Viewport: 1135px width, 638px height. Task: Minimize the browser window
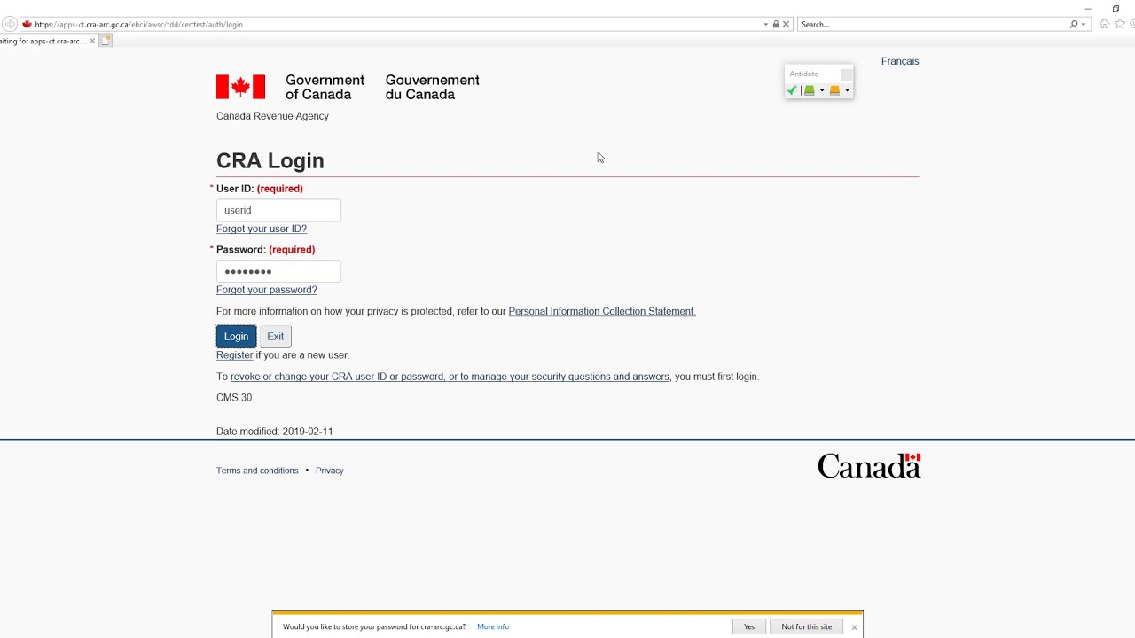(1088, 9)
